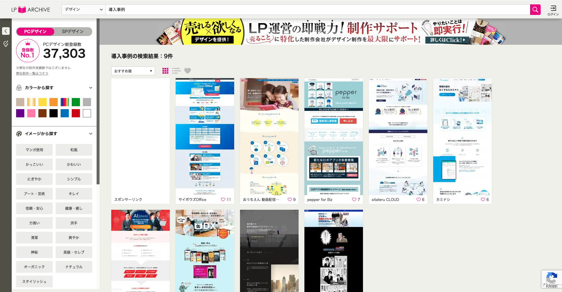
Task: Filter by ナチュラル image tag
Action: tap(74, 267)
